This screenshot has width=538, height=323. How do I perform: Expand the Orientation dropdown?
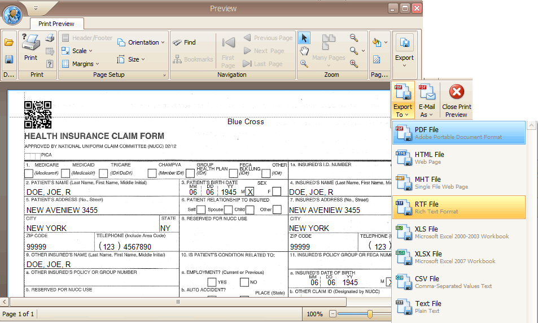coord(141,42)
